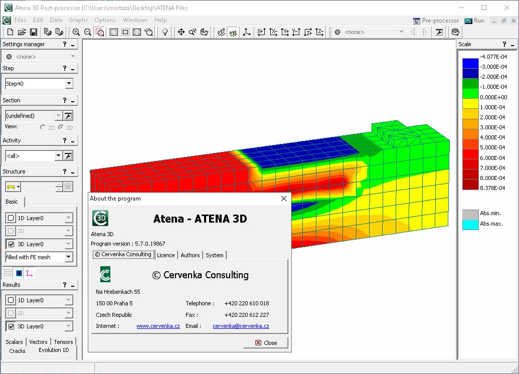Open the Graphs menu
Image resolution: width=519 pixels, height=374 pixels.
click(78, 20)
